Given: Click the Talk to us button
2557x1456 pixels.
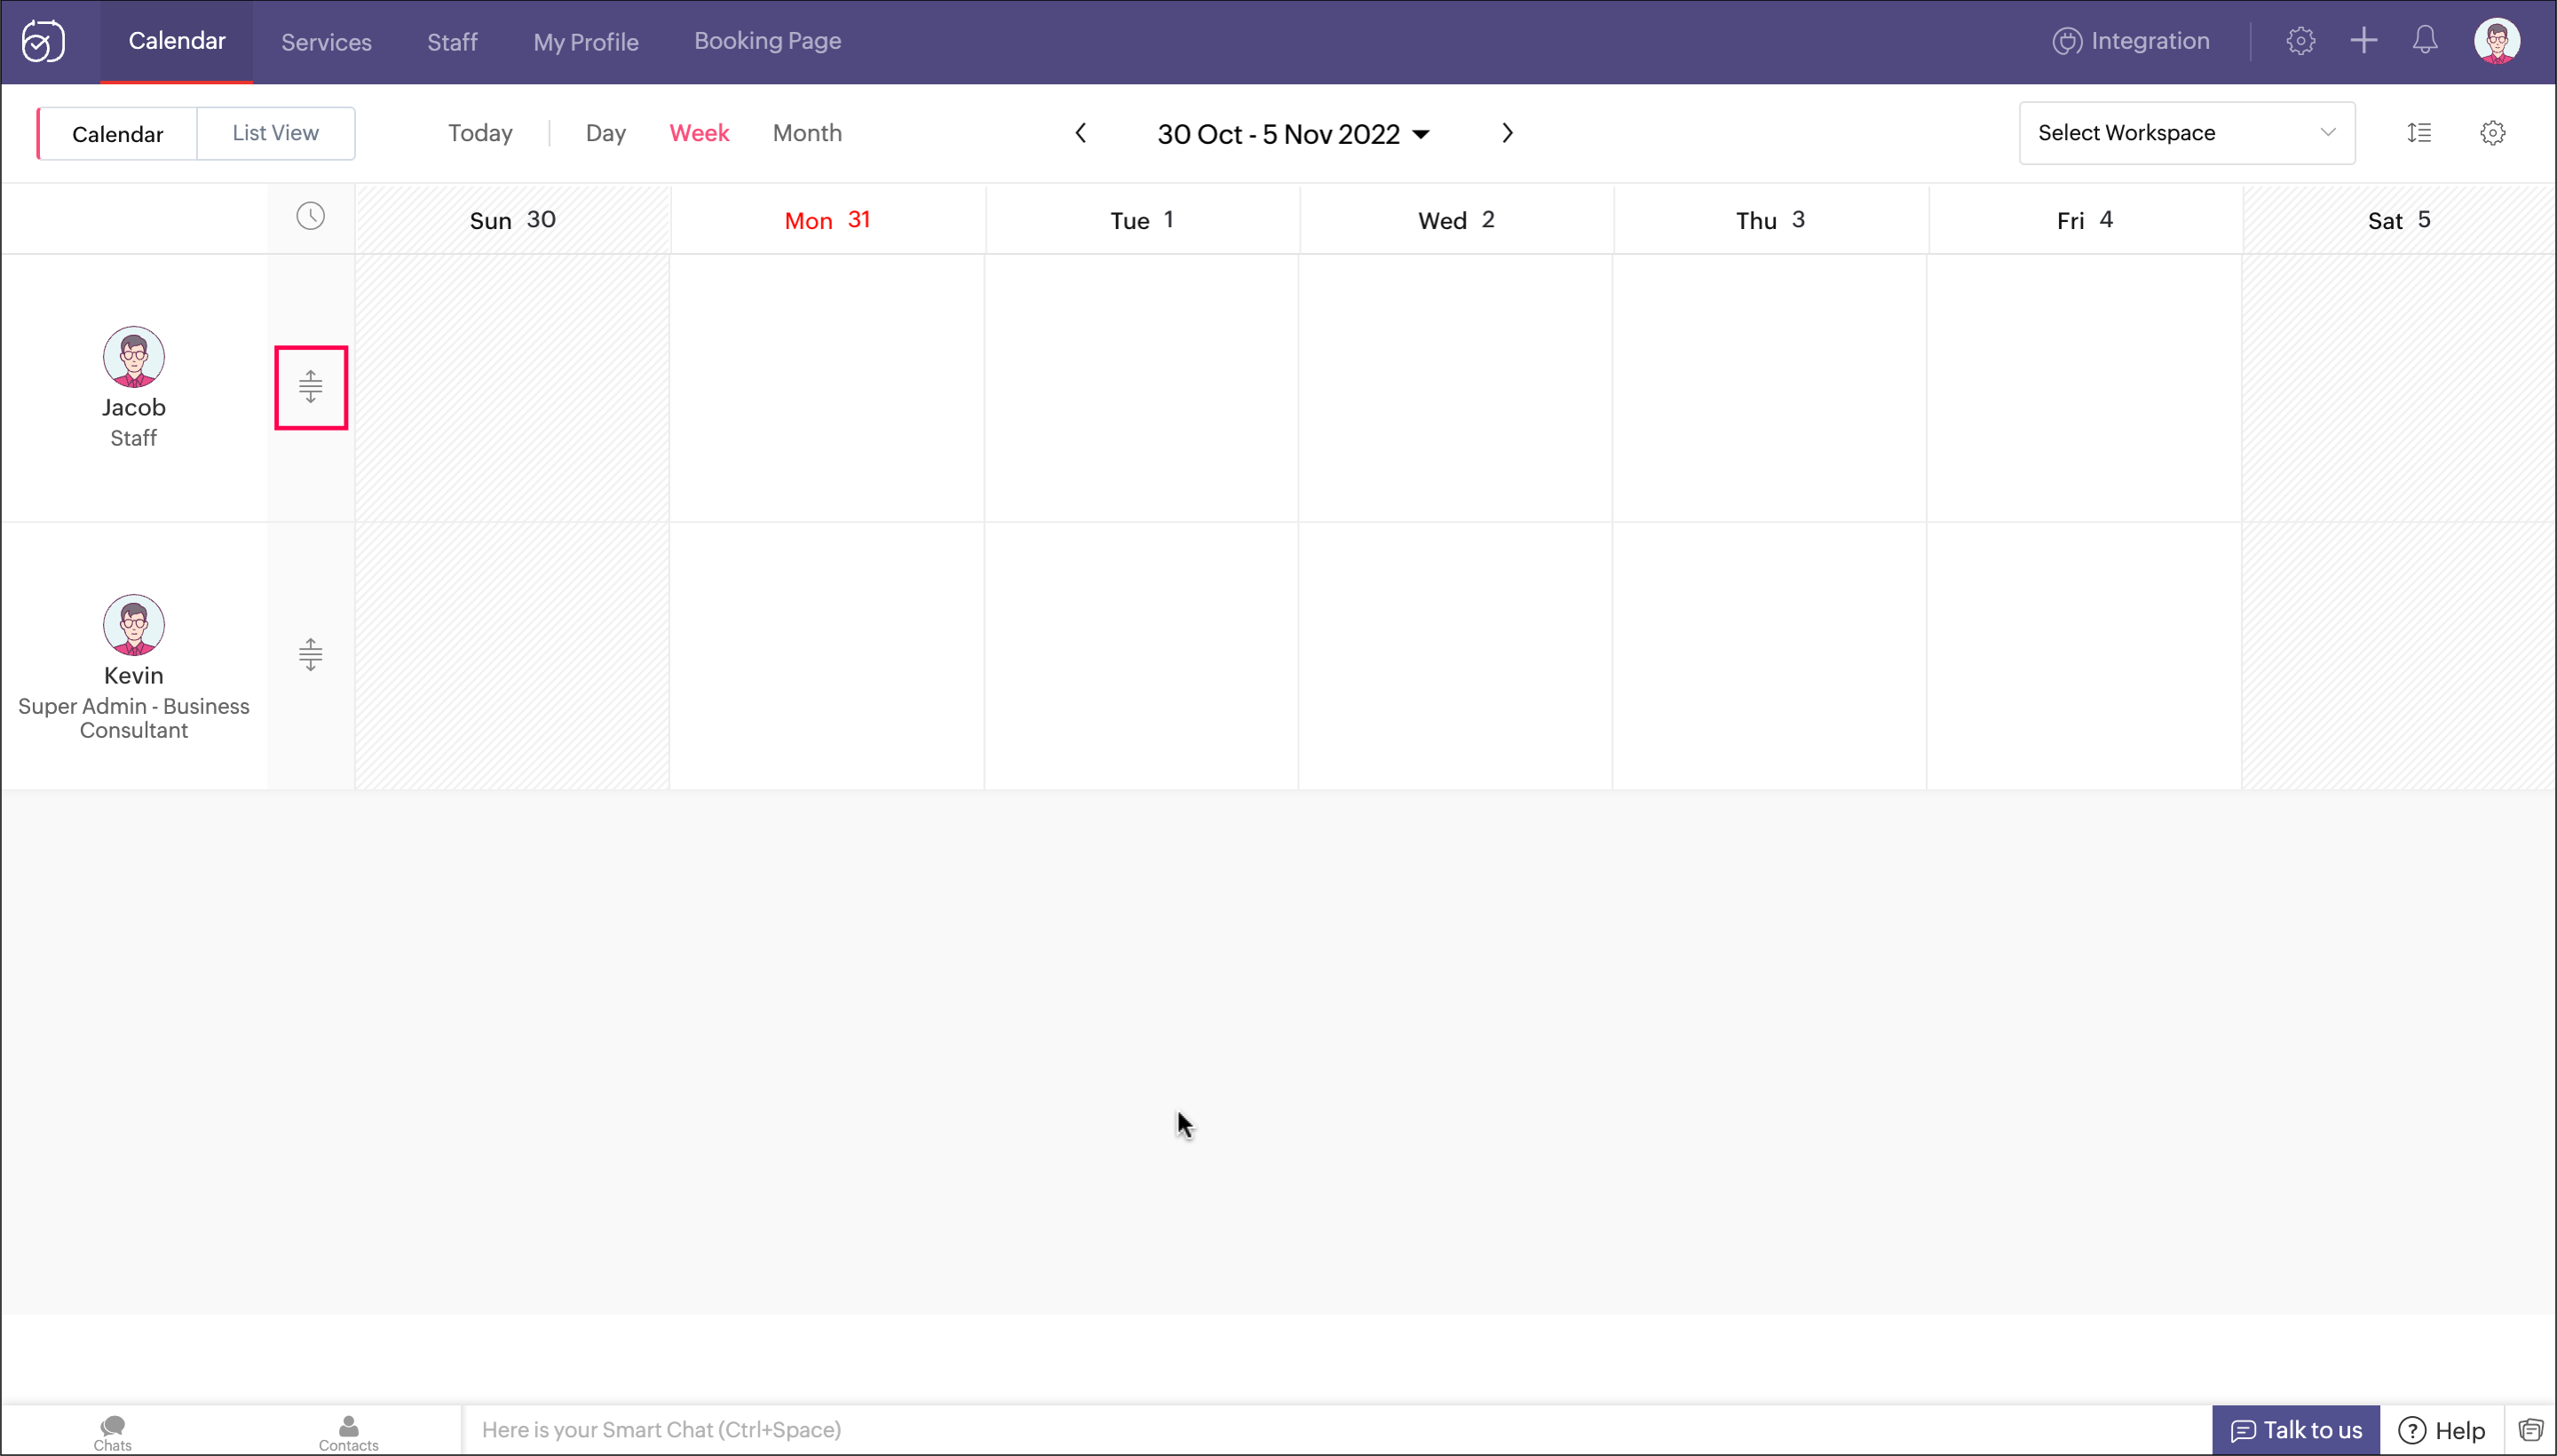Looking at the screenshot, I should [x=2295, y=1430].
